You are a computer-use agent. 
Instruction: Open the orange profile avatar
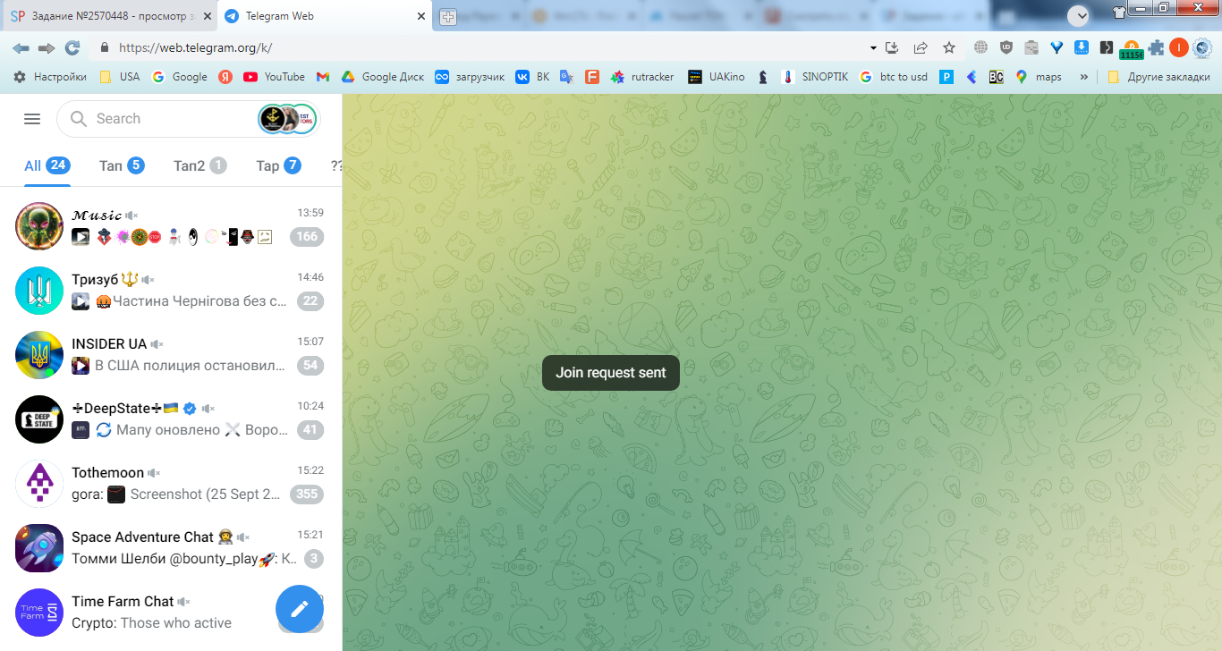pos(1179,47)
